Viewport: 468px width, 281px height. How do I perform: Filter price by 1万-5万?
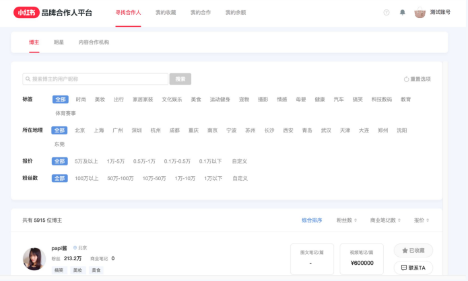click(116, 161)
